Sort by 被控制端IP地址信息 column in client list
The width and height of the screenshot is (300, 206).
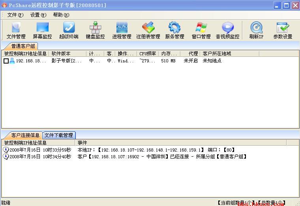(x=25, y=54)
